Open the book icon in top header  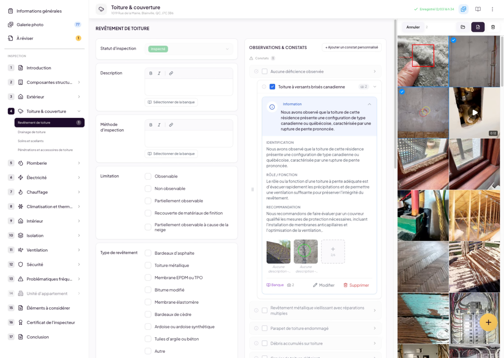[x=478, y=9]
